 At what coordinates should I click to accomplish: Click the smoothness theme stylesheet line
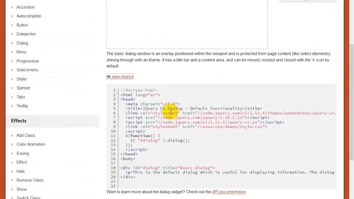231,113
